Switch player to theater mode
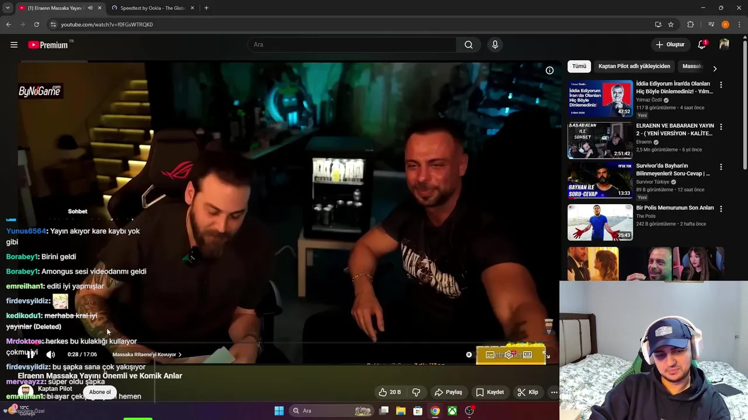 pos(528,355)
